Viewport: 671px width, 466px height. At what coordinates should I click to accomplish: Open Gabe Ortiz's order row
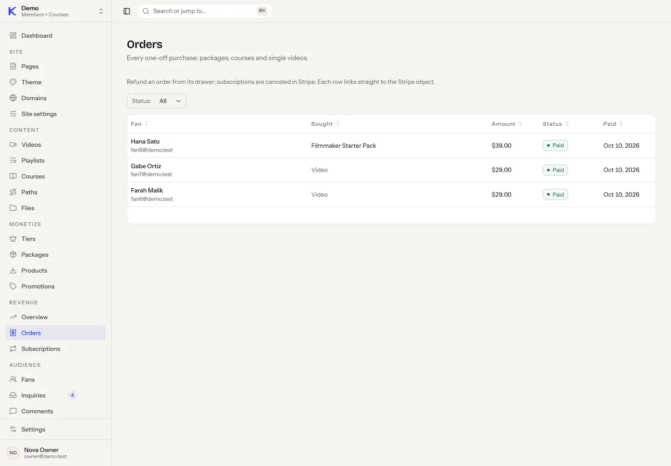391,170
